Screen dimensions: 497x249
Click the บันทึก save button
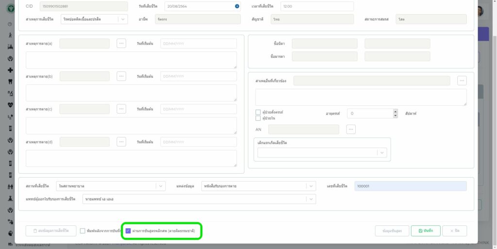(x=426, y=231)
